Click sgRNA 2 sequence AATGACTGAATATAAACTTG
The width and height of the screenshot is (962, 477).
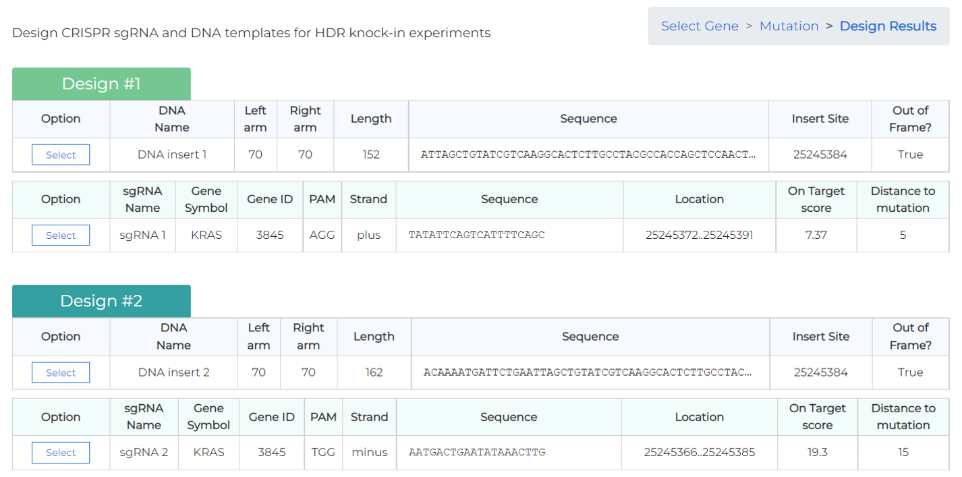click(x=476, y=453)
